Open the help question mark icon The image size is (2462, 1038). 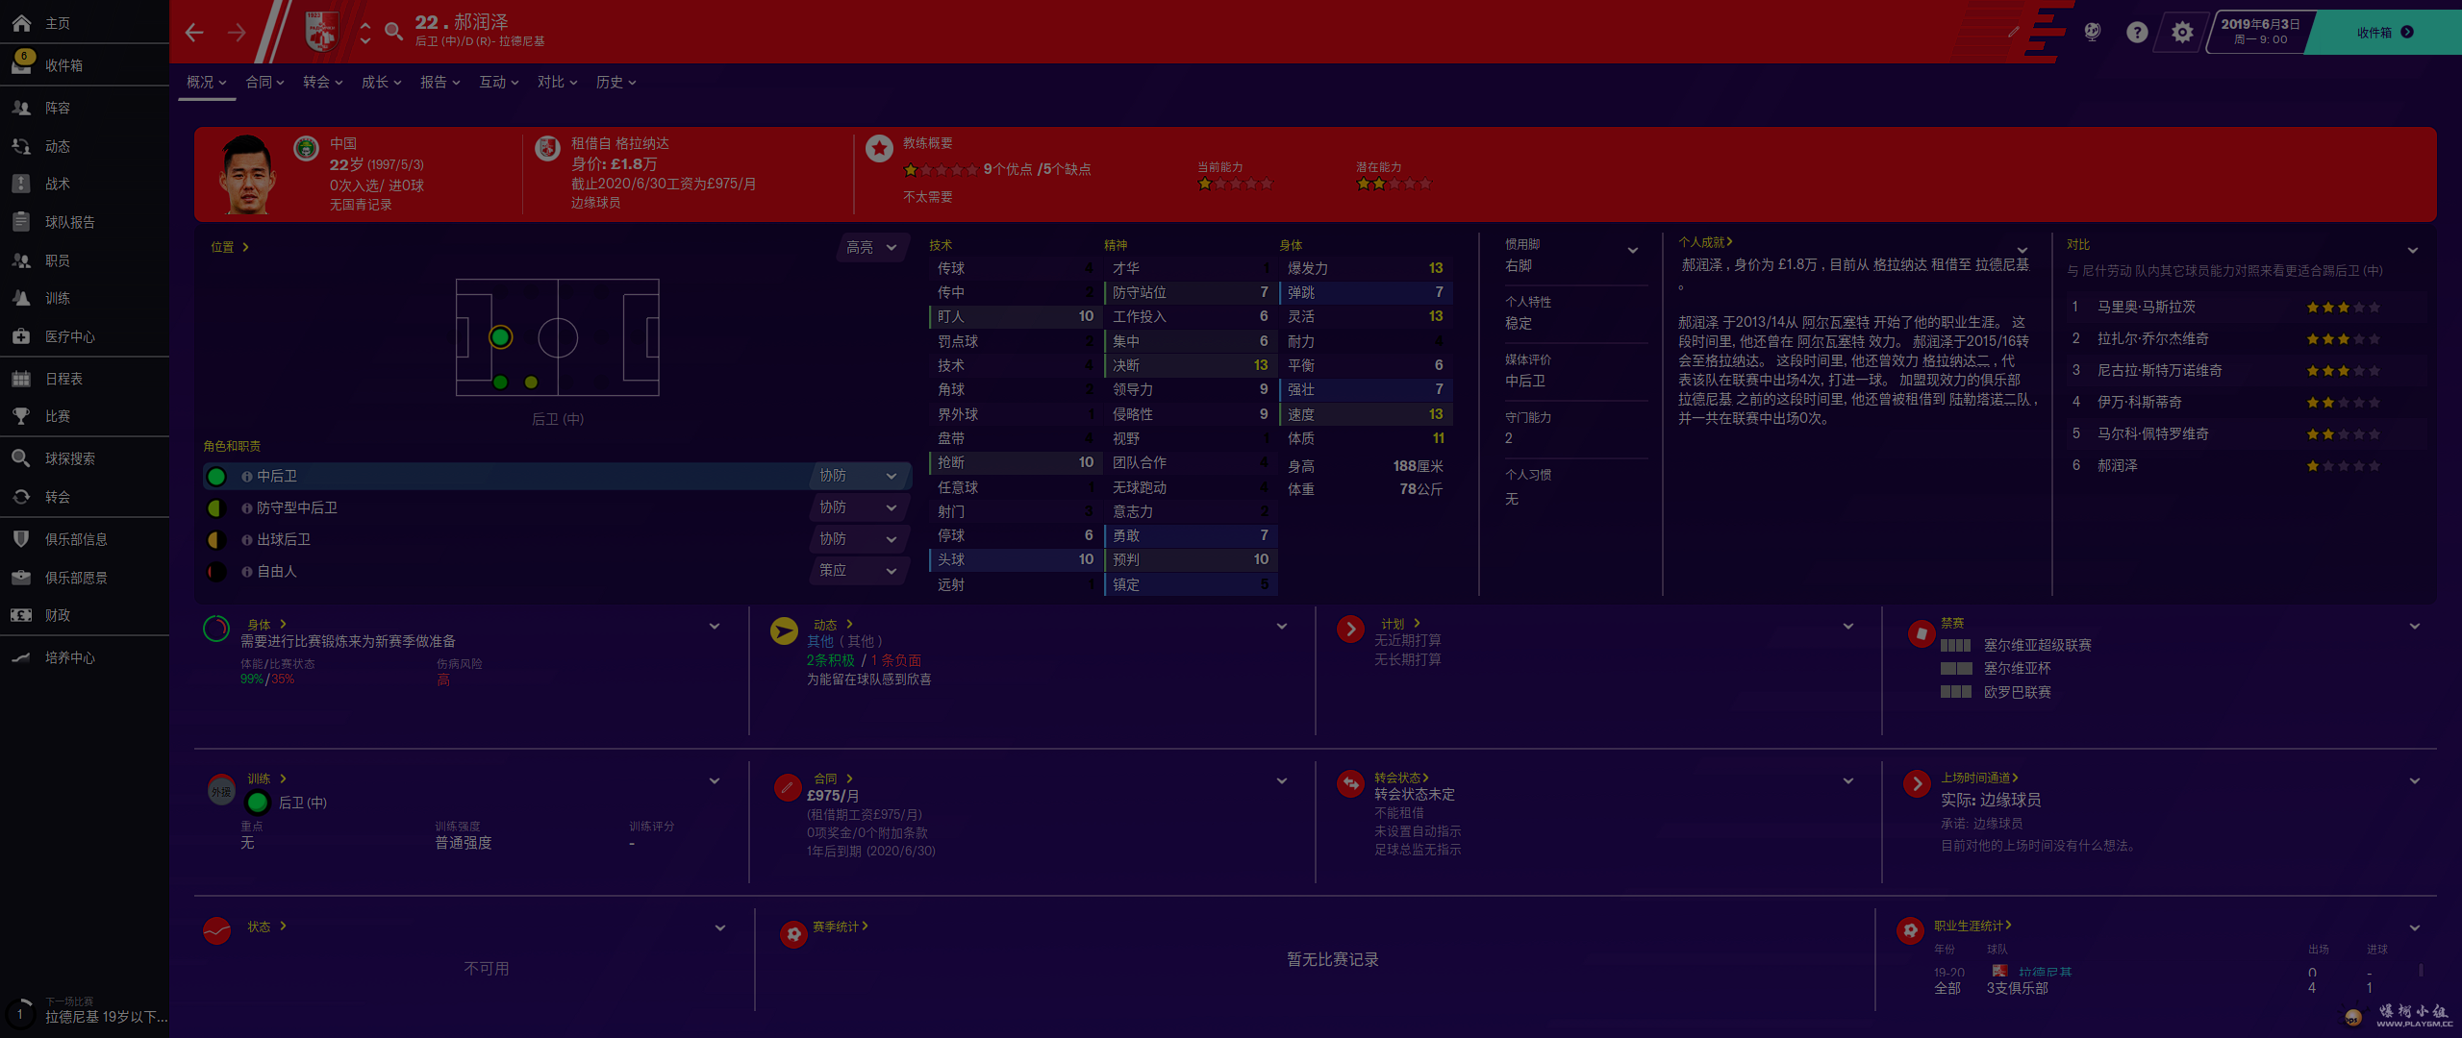(x=2137, y=32)
